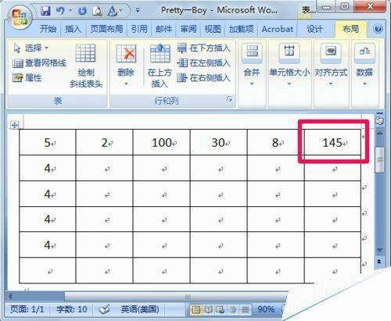Click 在下方插入 to insert row below

pyautogui.click(x=203, y=48)
